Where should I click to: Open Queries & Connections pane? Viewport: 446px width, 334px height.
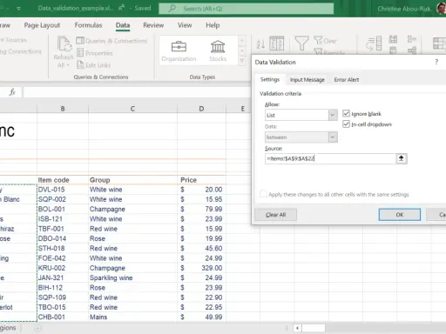pyautogui.click(x=111, y=41)
